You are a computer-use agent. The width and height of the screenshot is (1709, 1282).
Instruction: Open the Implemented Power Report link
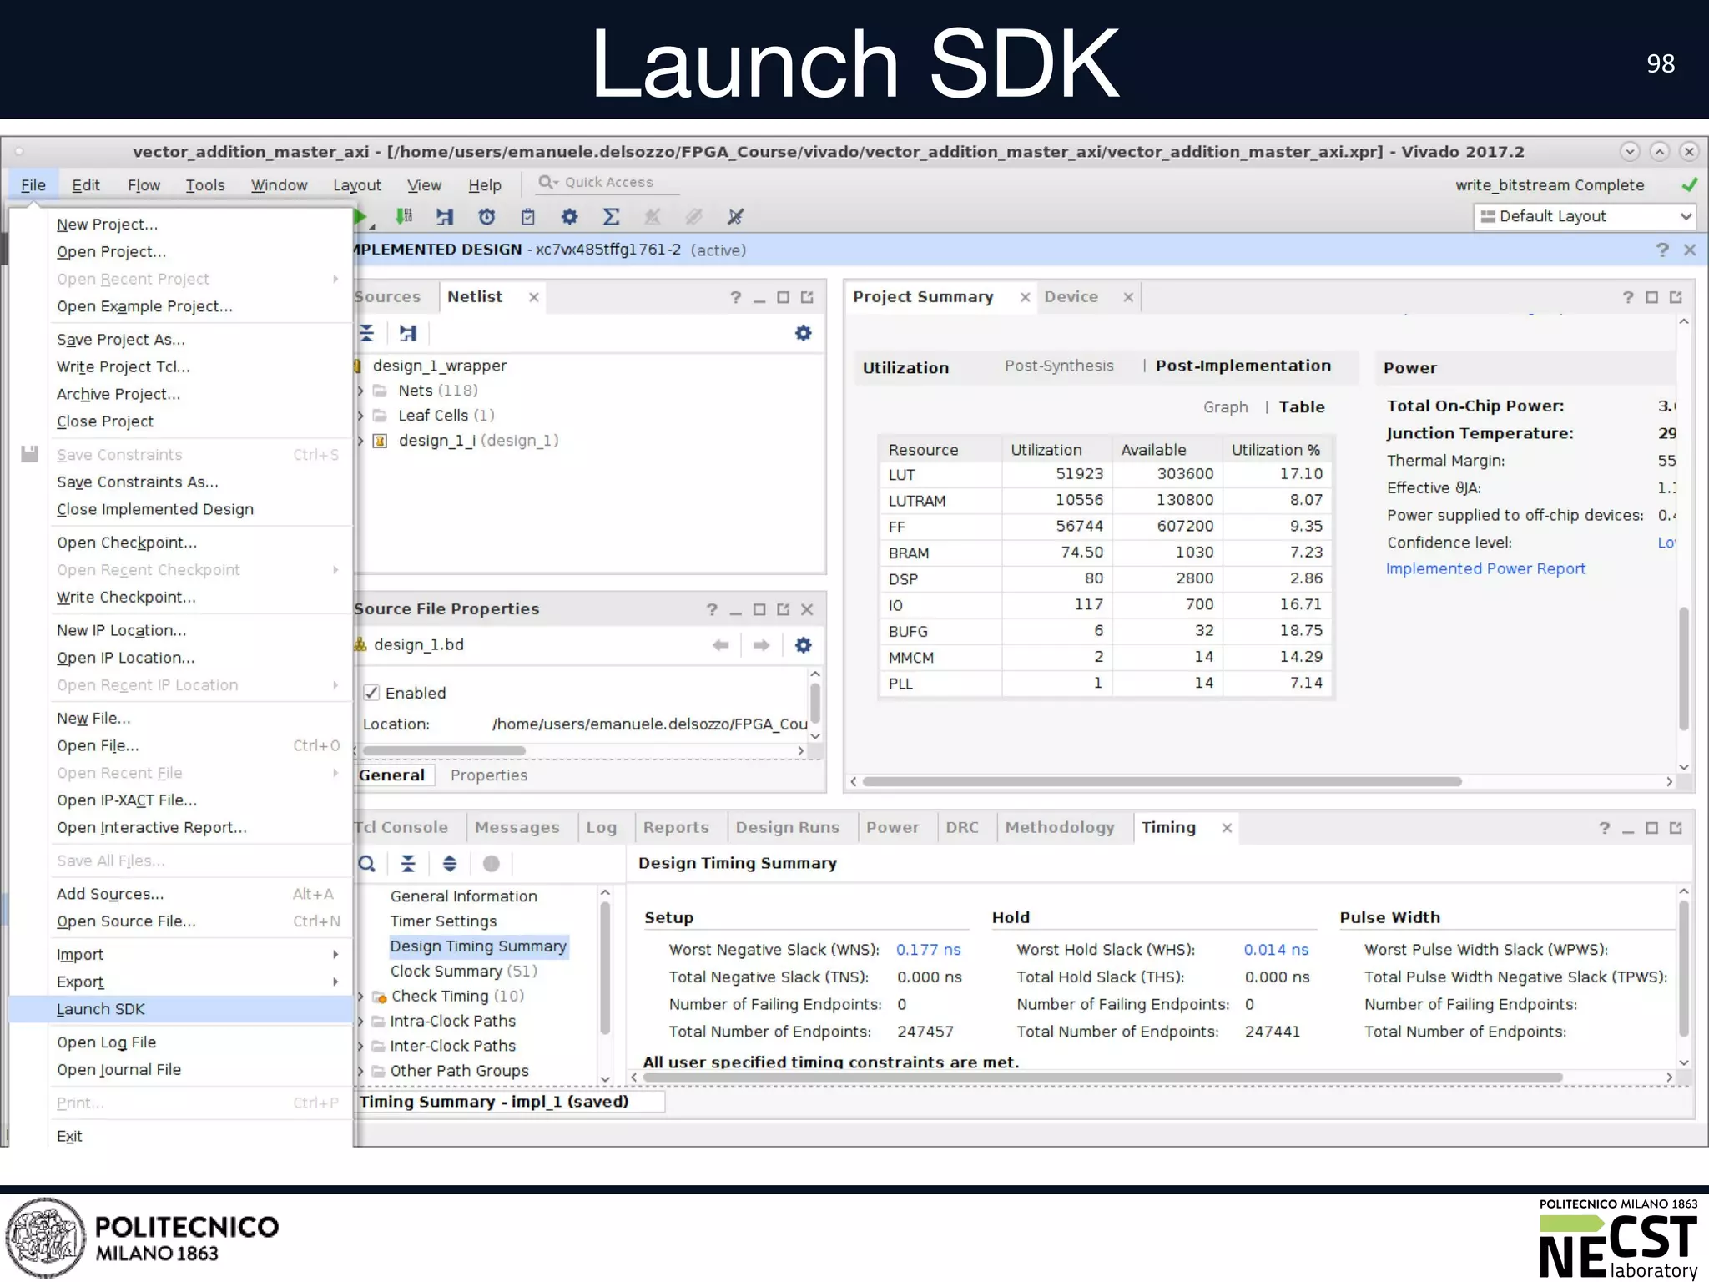1485,569
